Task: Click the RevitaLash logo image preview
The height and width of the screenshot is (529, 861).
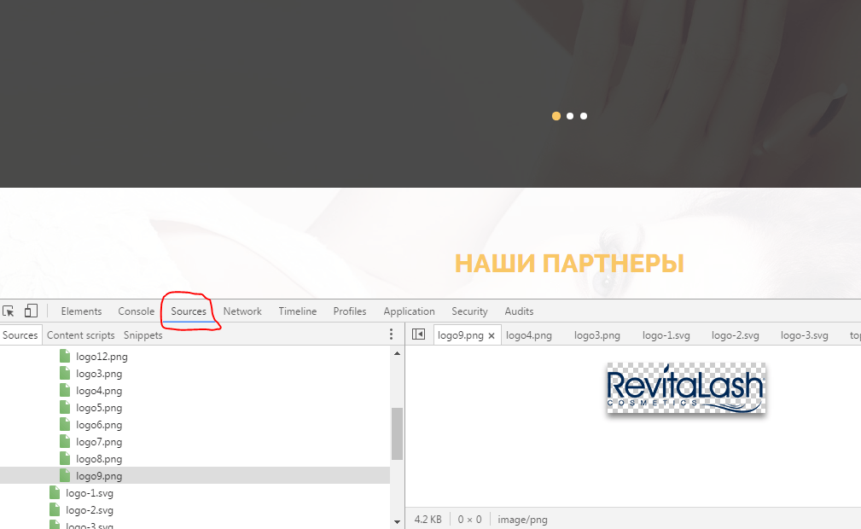Action: point(686,389)
